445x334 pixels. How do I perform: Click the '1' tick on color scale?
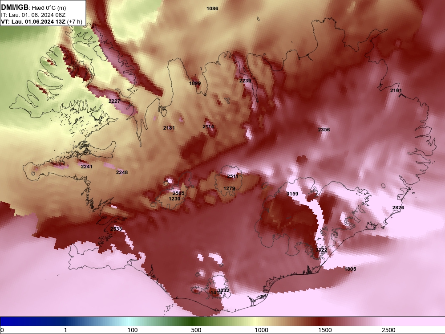[x=65, y=330]
